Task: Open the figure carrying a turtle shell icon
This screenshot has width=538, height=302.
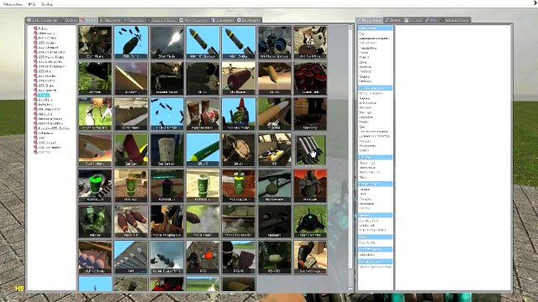Action: [239, 150]
